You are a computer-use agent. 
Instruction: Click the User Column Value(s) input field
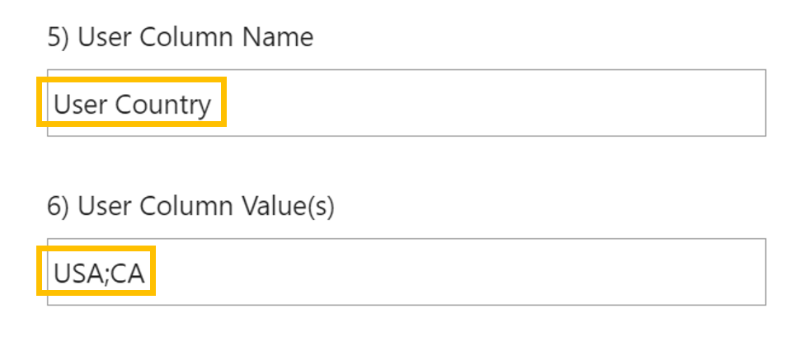click(x=495, y=272)
